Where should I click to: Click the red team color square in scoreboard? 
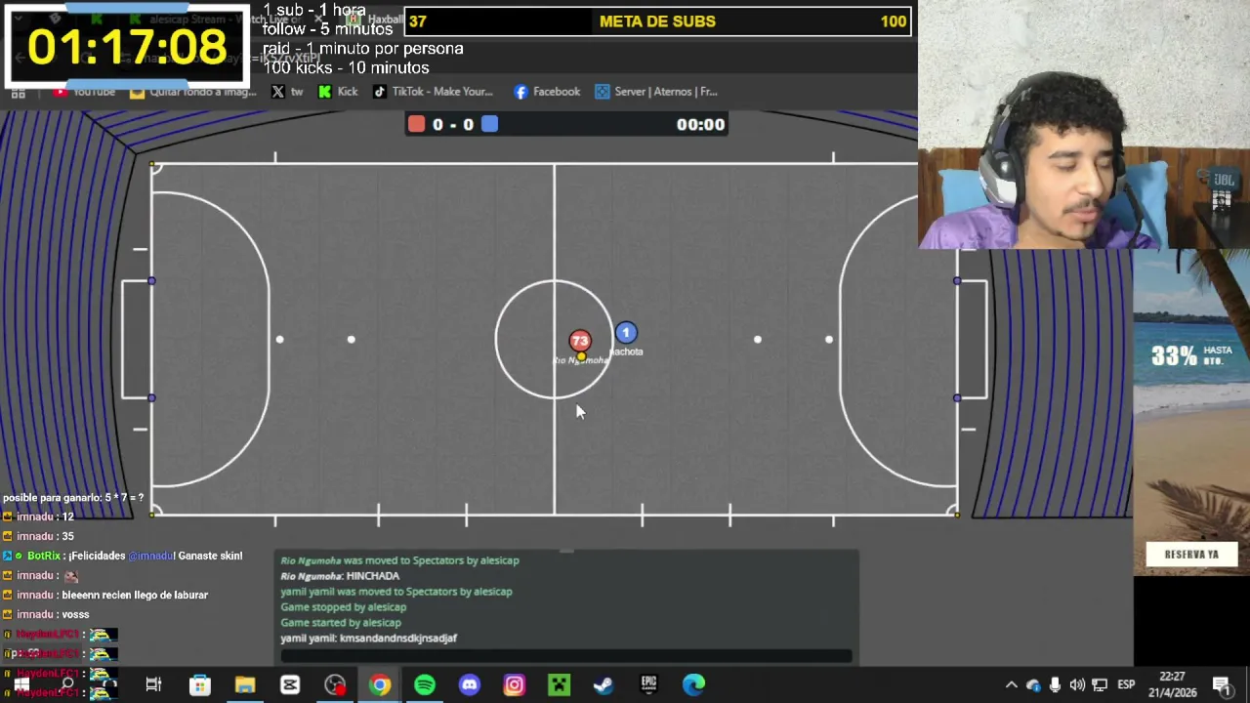[x=417, y=124]
